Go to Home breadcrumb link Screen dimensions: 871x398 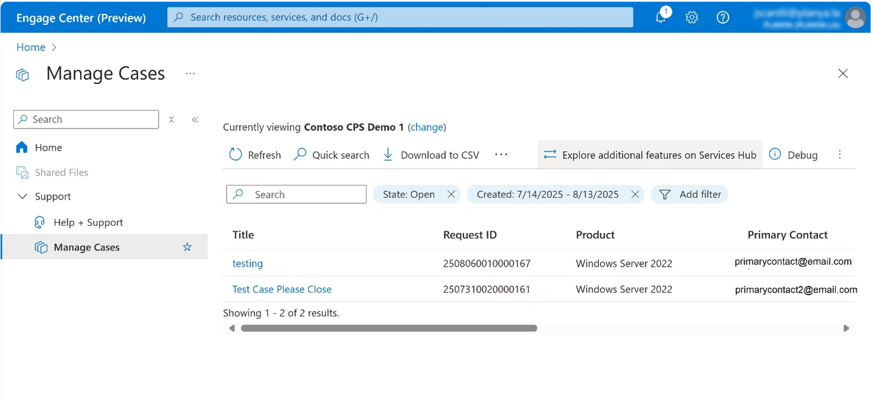coord(31,47)
